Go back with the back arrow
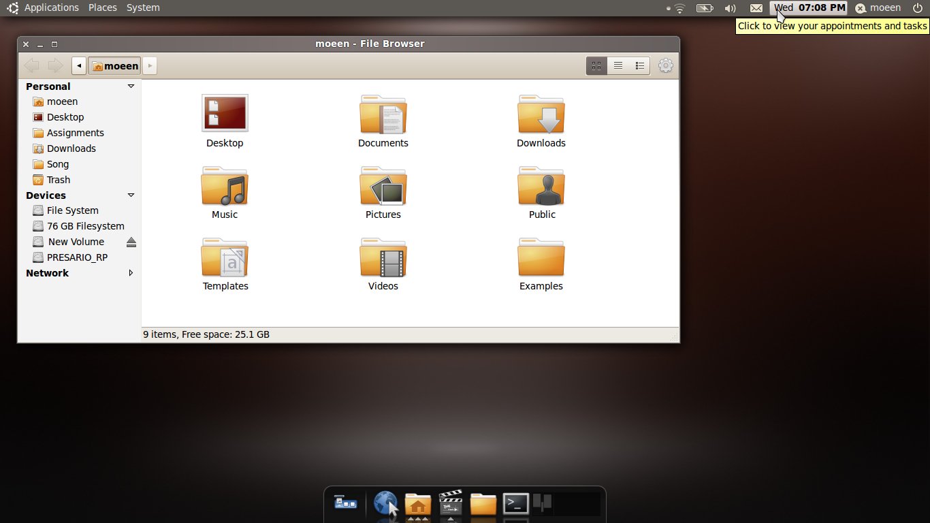Screen dimensions: 930x523 31,65
